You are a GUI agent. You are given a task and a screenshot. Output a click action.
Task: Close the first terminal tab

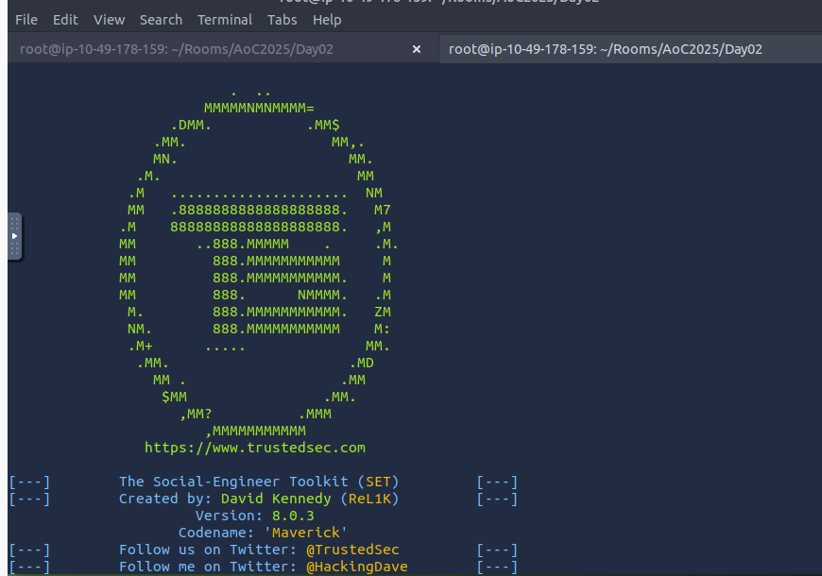(417, 49)
